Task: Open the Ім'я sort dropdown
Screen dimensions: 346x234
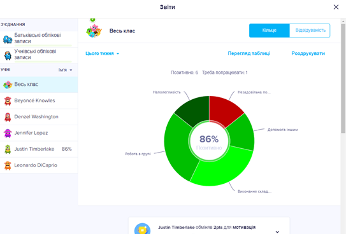Action: click(66, 70)
